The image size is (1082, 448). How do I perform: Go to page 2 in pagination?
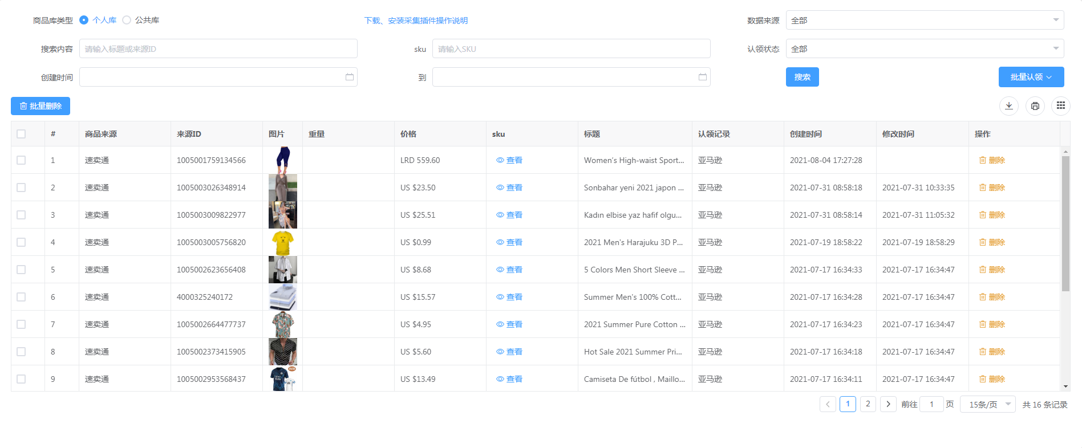click(x=868, y=404)
